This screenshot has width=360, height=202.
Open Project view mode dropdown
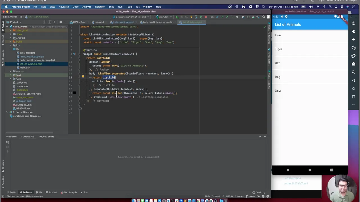click(x=14, y=22)
